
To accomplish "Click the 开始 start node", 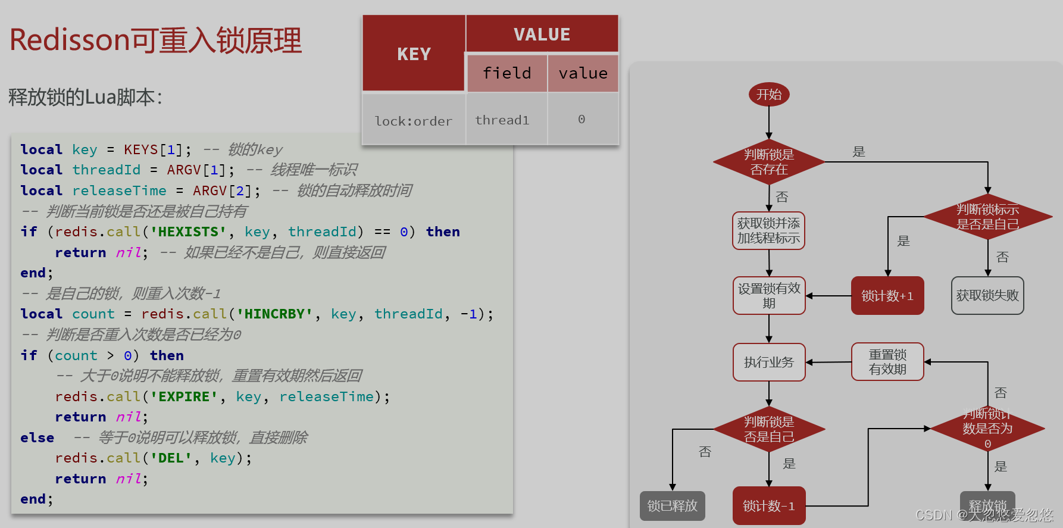I will (x=769, y=95).
